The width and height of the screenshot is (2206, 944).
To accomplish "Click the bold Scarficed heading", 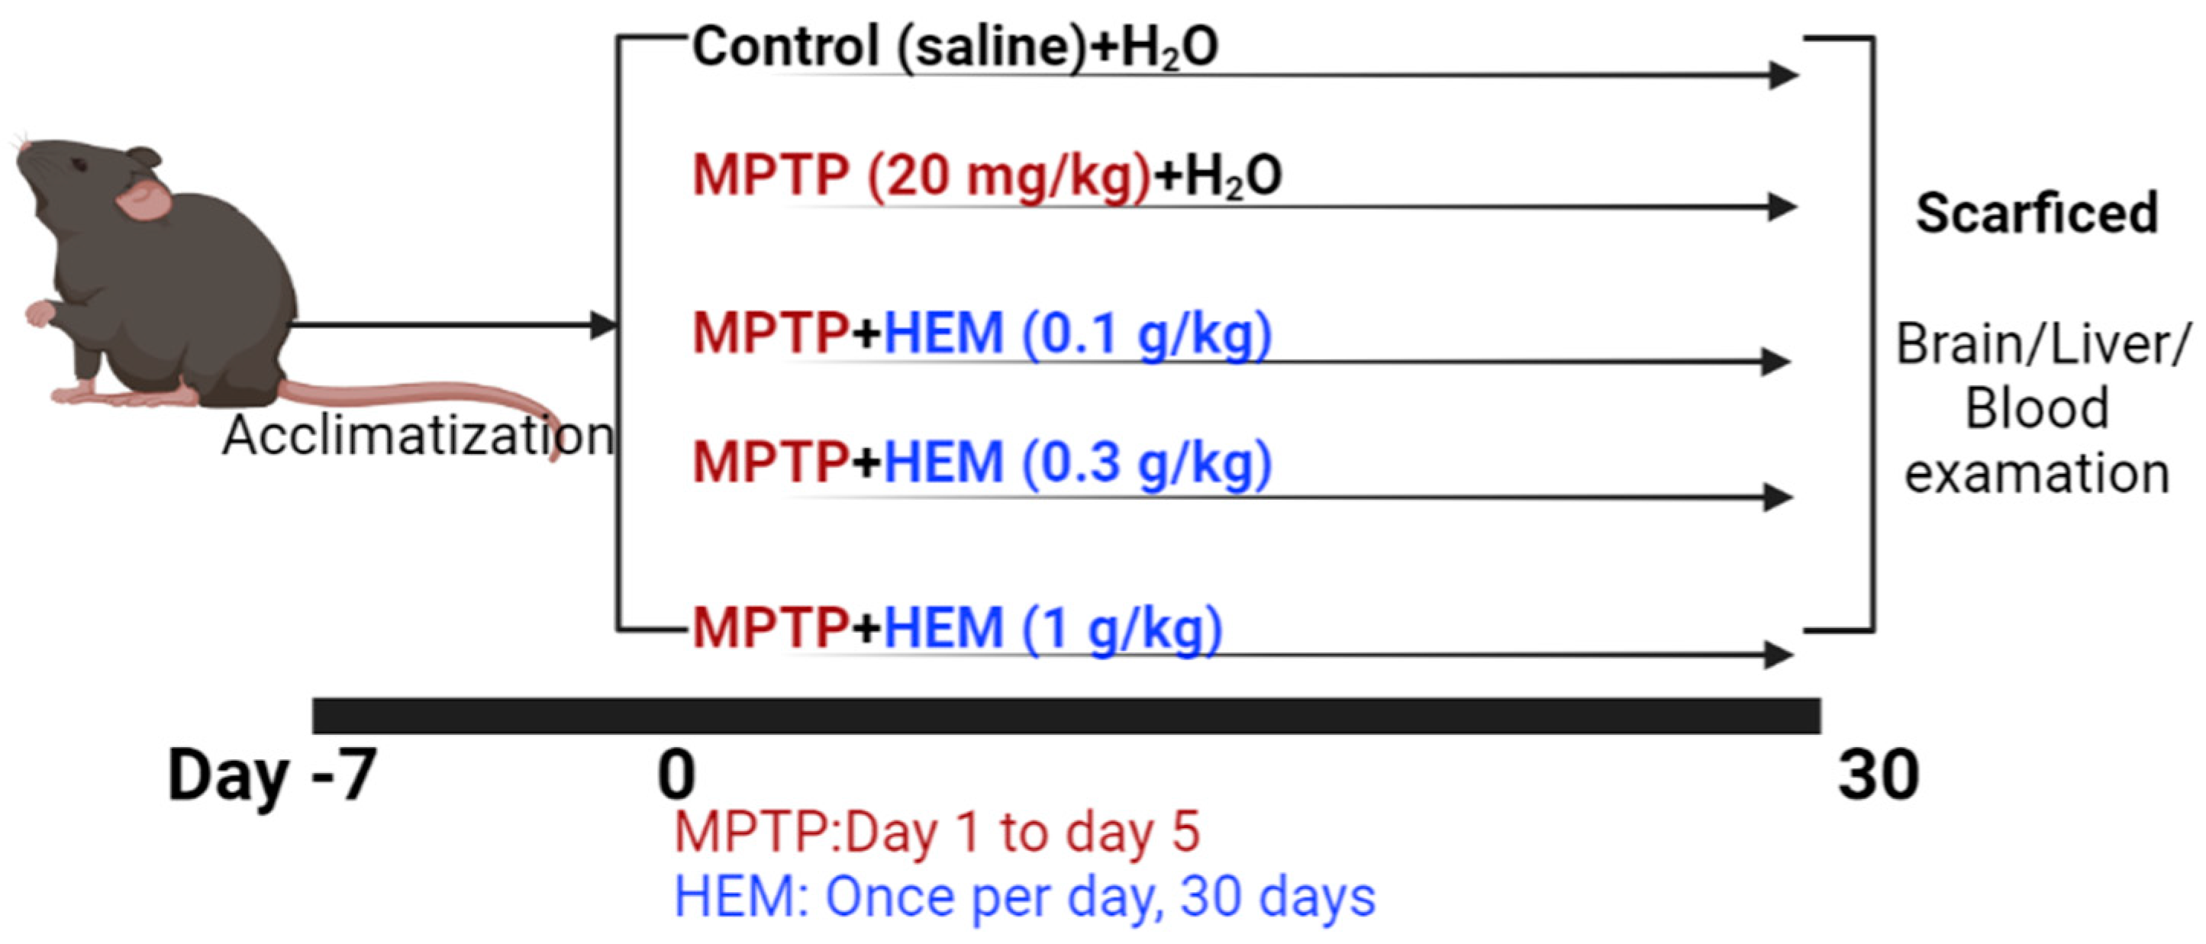I will tap(2037, 213).
